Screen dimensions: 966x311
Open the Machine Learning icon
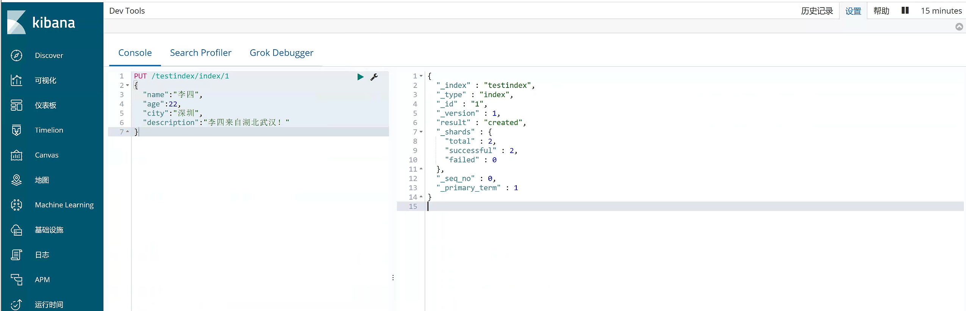point(16,205)
